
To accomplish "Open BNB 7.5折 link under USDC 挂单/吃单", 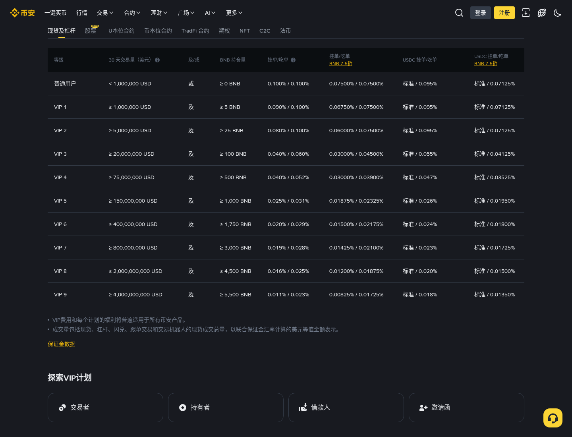I will [486, 64].
